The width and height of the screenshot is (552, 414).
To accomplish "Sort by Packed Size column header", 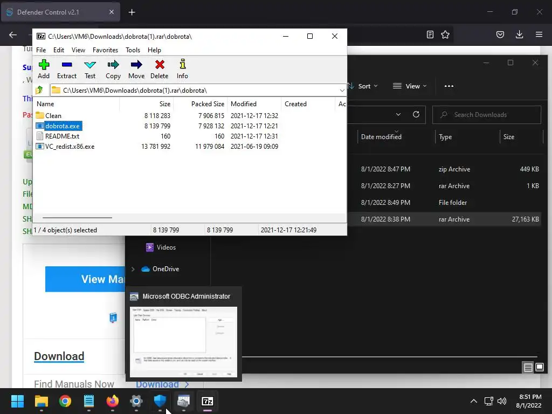I will [201, 104].
